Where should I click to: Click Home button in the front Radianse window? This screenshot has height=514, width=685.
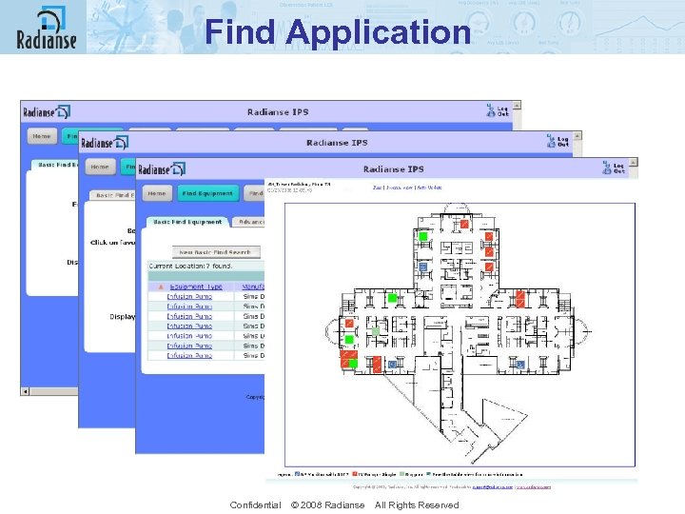[x=156, y=193]
